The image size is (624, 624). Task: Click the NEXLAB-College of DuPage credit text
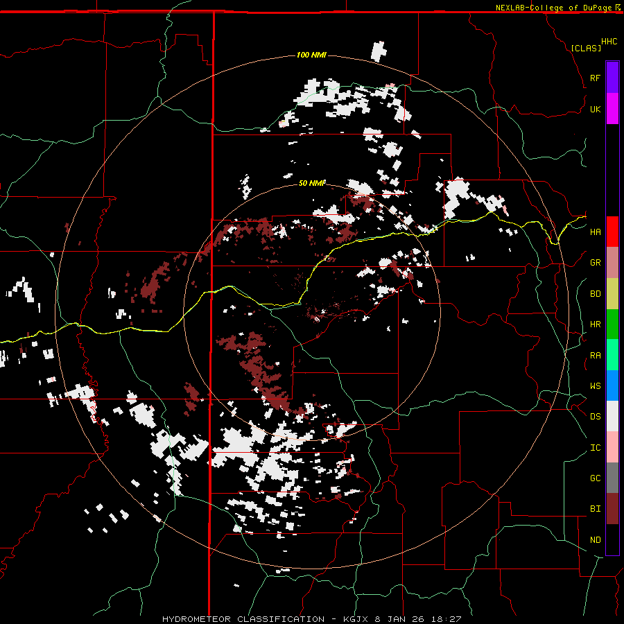(553, 8)
